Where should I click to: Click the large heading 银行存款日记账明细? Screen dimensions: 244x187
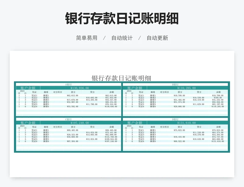pos(122,19)
